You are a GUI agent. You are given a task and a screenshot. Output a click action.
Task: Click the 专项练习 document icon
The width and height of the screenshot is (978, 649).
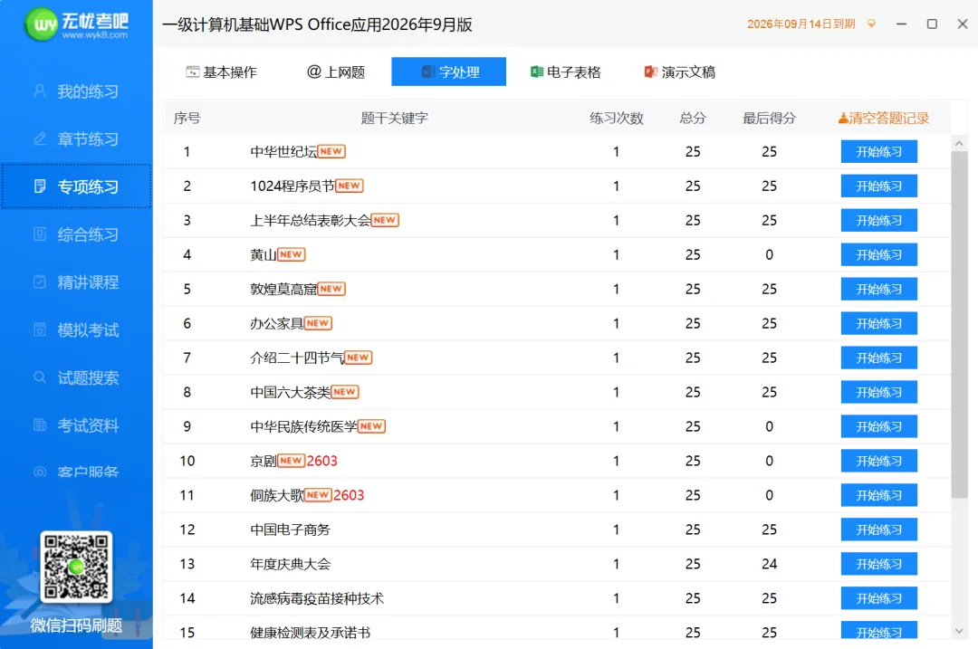(x=40, y=186)
